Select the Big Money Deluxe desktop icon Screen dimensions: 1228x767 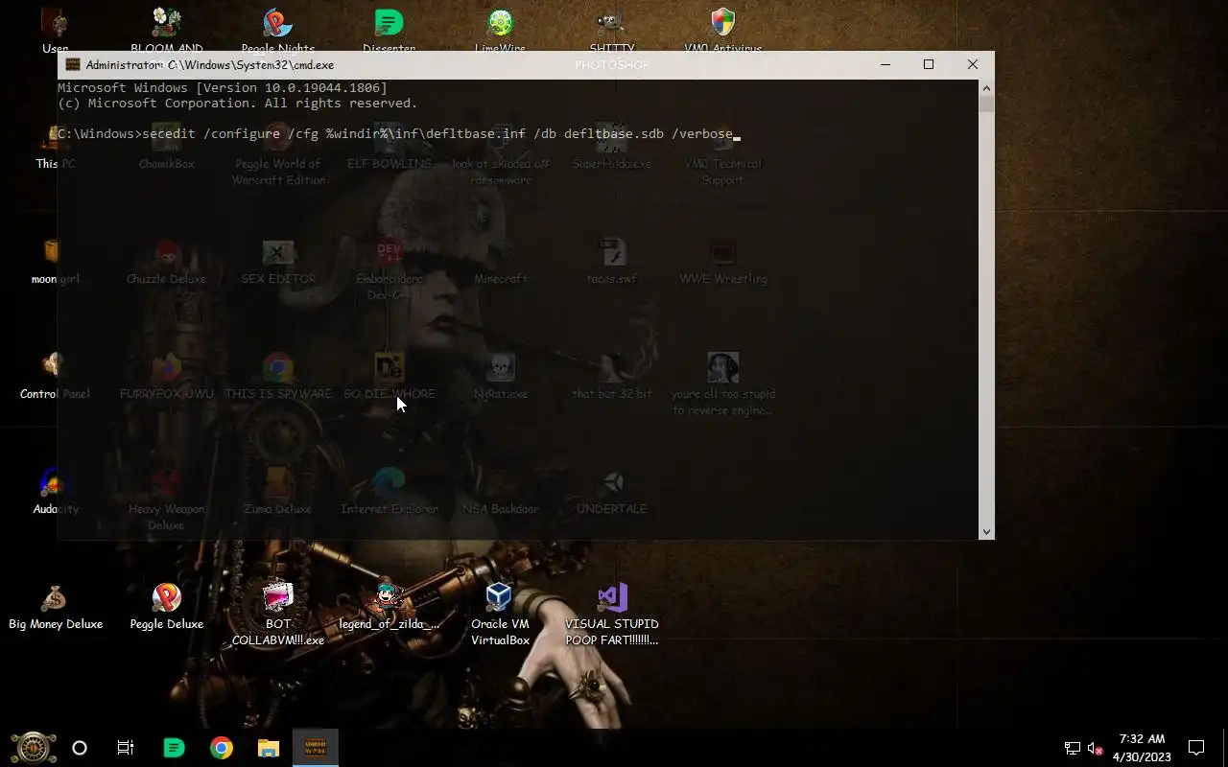pyautogui.click(x=55, y=607)
